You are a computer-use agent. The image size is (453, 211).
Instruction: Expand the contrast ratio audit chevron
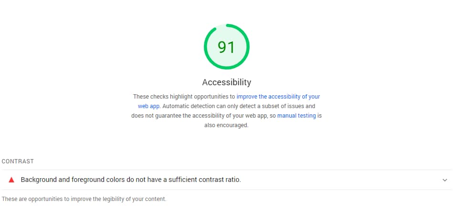(445, 180)
